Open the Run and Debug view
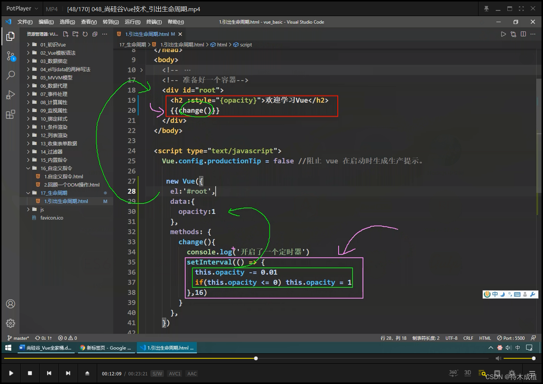The width and height of the screenshot is (543, 384). pos(10,95)
